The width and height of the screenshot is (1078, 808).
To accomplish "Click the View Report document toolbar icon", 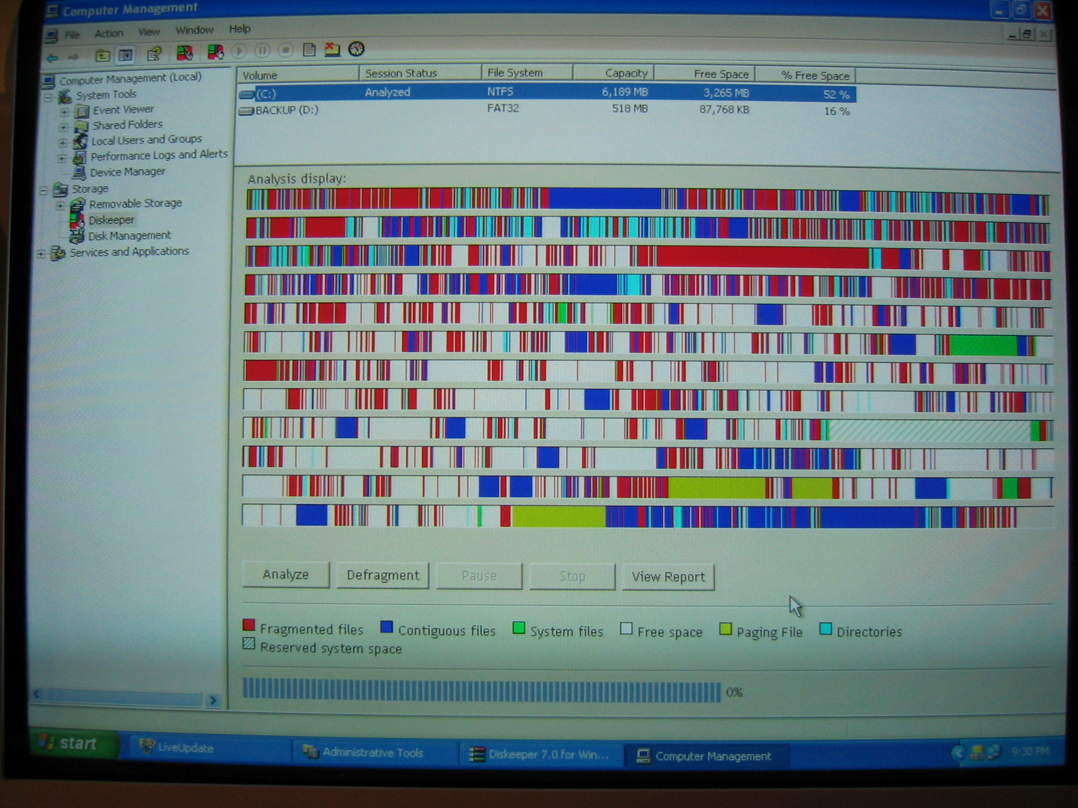I will point(310,50).
